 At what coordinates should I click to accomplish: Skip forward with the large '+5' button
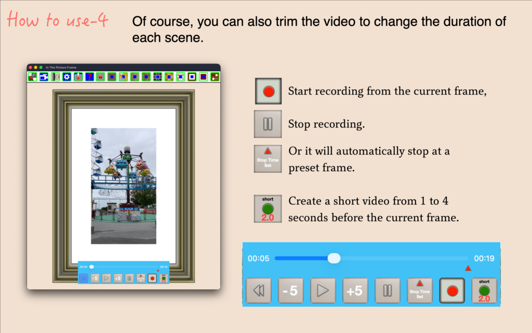click(355, 291)
